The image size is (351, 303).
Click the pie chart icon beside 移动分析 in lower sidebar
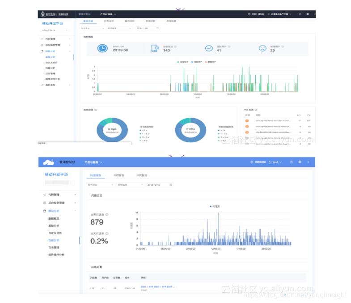coord(44,211)
